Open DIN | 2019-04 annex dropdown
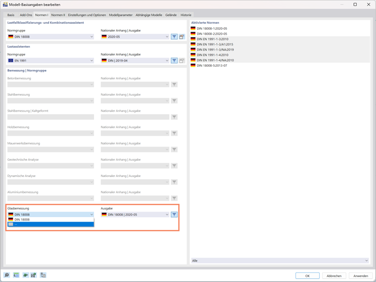376x282 pixels. tap(135, 61)
